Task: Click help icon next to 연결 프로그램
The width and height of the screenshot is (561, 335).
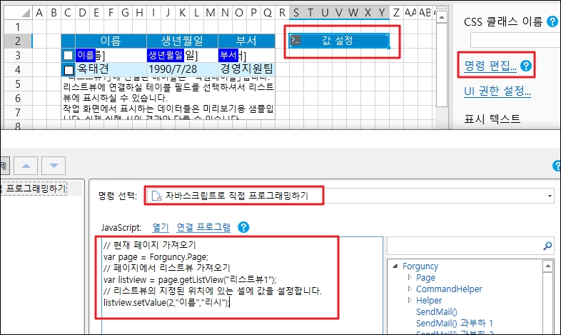Action: [243, 227]
